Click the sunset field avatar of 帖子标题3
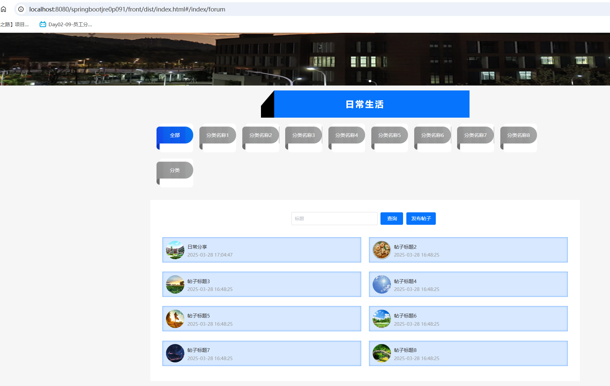 click(175, 284)
